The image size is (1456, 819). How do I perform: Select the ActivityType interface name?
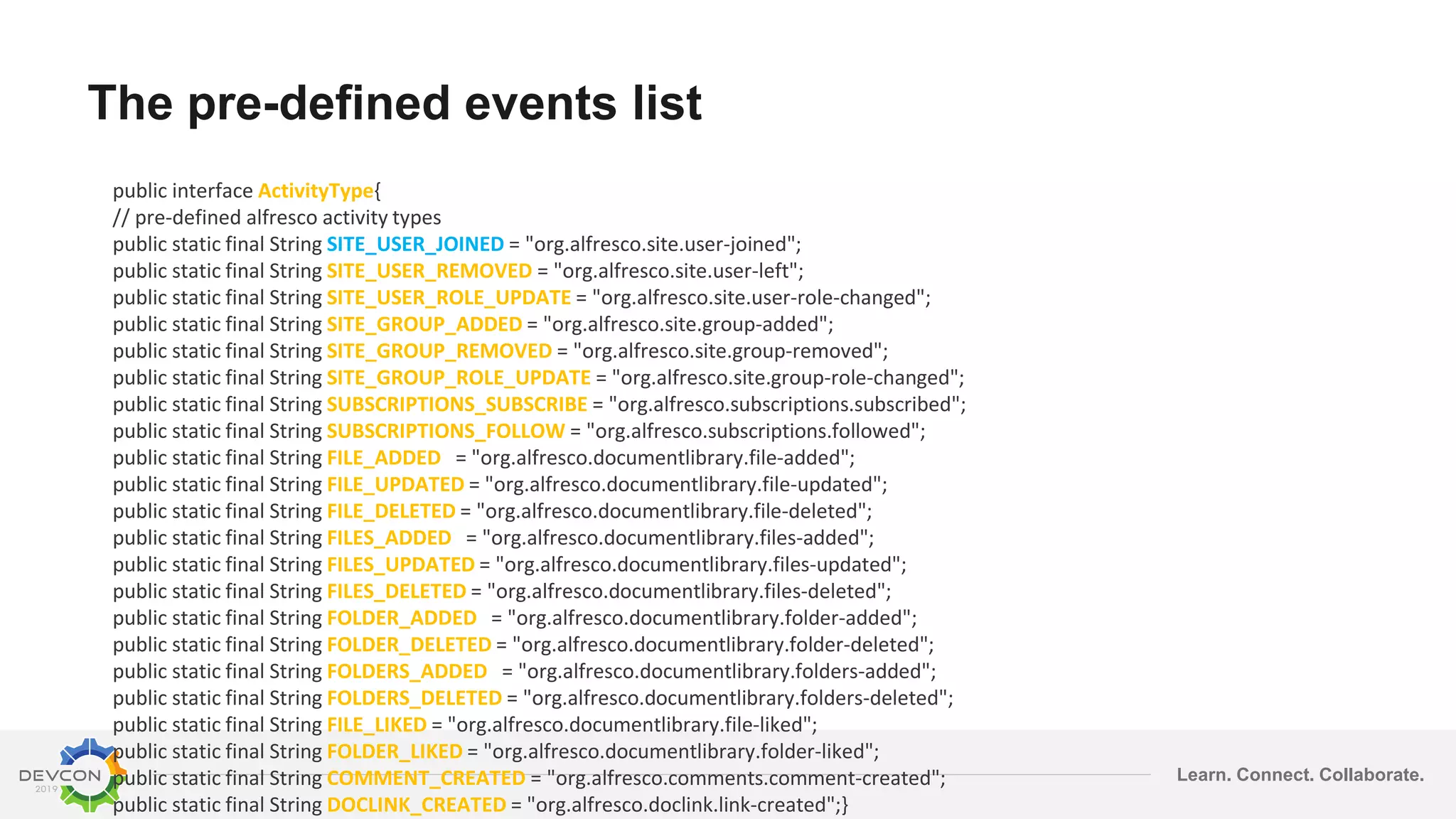click(316, 191)
